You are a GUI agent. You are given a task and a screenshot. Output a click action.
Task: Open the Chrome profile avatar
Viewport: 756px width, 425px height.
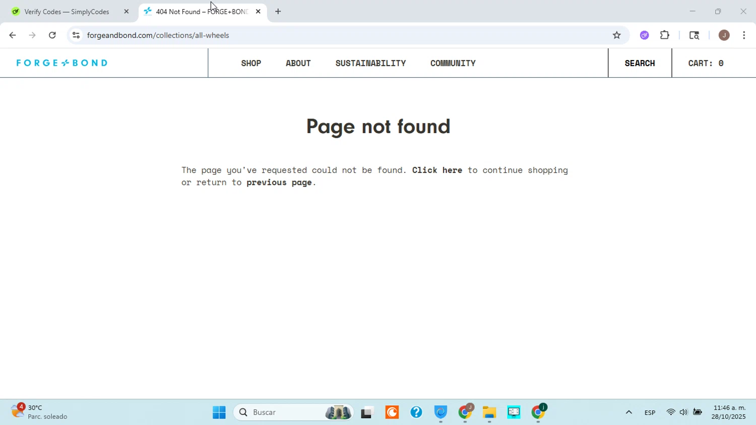[x=724, y=35]
